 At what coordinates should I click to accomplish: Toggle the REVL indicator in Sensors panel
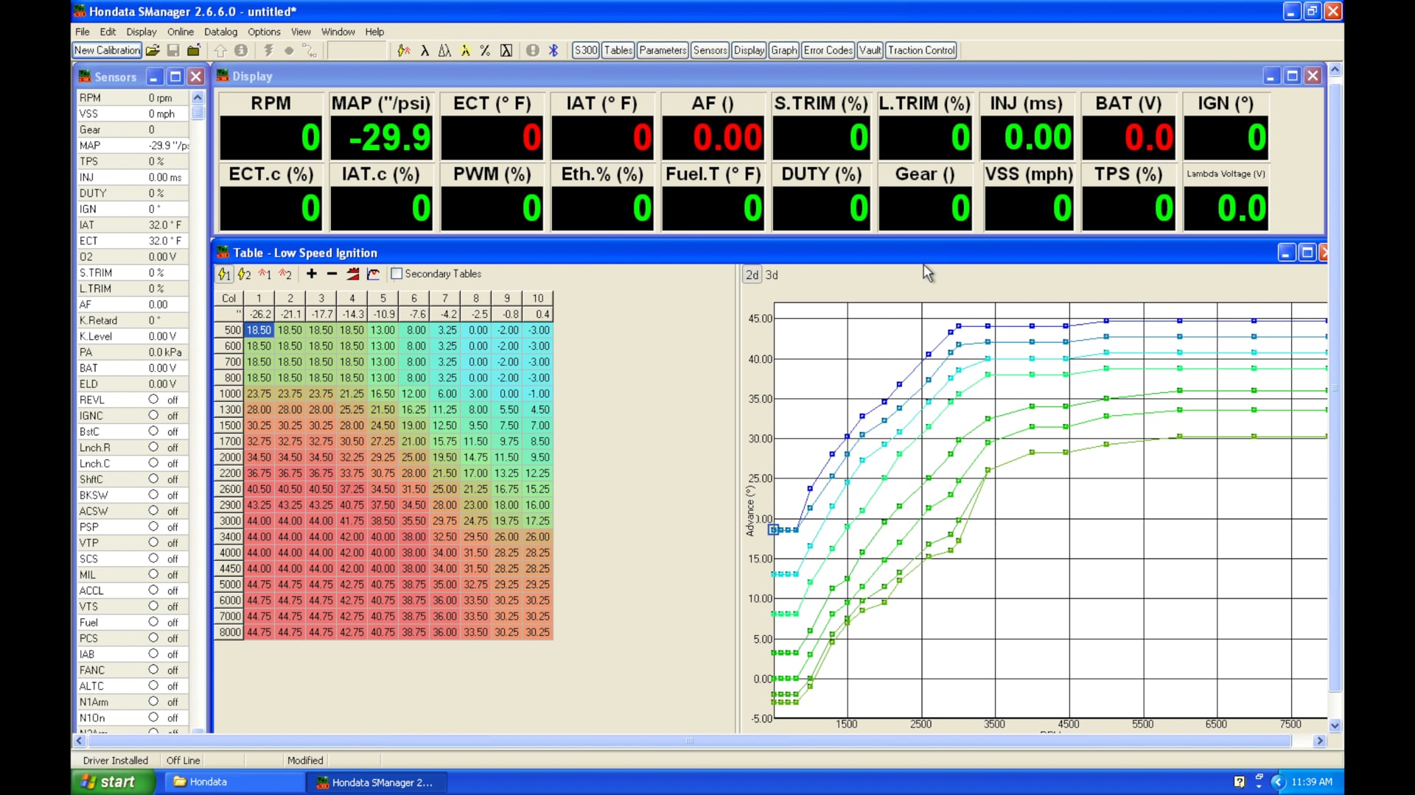[x=154, y=400]
